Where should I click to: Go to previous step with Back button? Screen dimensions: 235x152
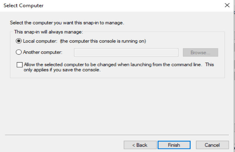(140, 145)
